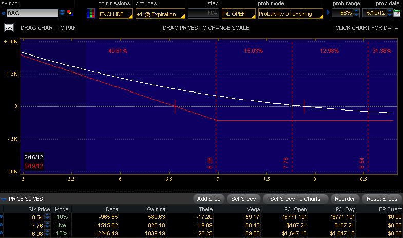Click the P/L Open column header

click(x=296, y=209)
